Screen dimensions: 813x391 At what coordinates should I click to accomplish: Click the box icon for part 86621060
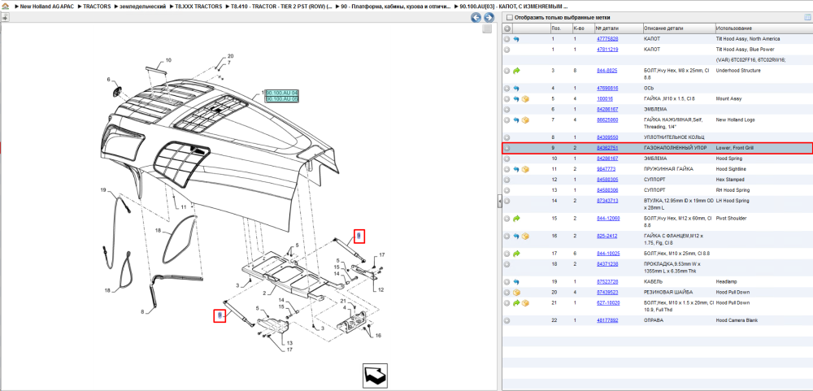click(x=525, y=119)
